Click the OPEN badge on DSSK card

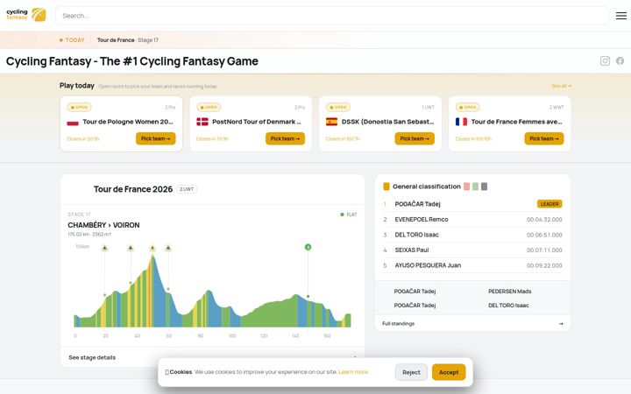click(x=338, y=108)
